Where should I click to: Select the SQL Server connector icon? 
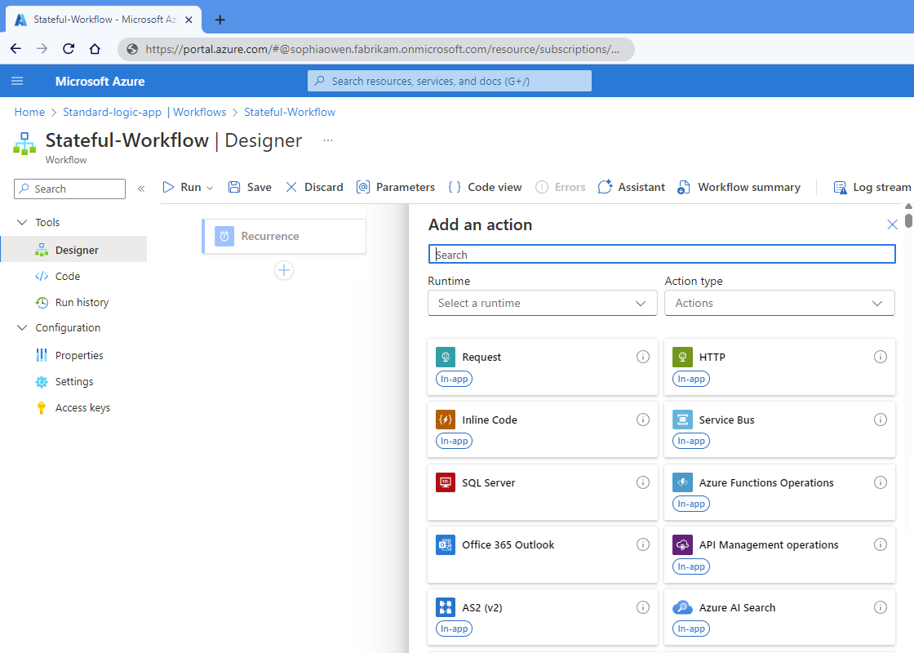pyautogui.click(x=445, y=482)
